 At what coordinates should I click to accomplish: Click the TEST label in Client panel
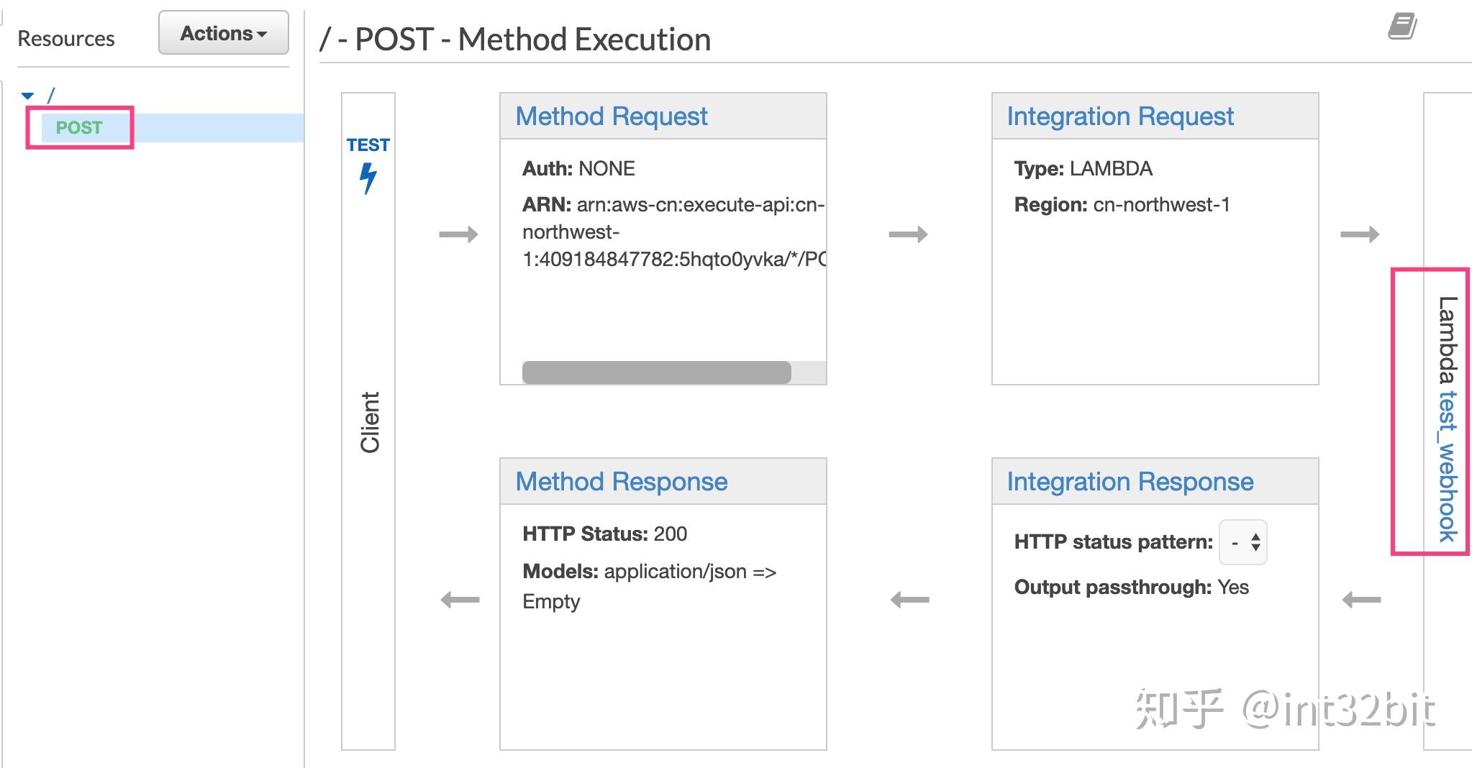(368, 145)
